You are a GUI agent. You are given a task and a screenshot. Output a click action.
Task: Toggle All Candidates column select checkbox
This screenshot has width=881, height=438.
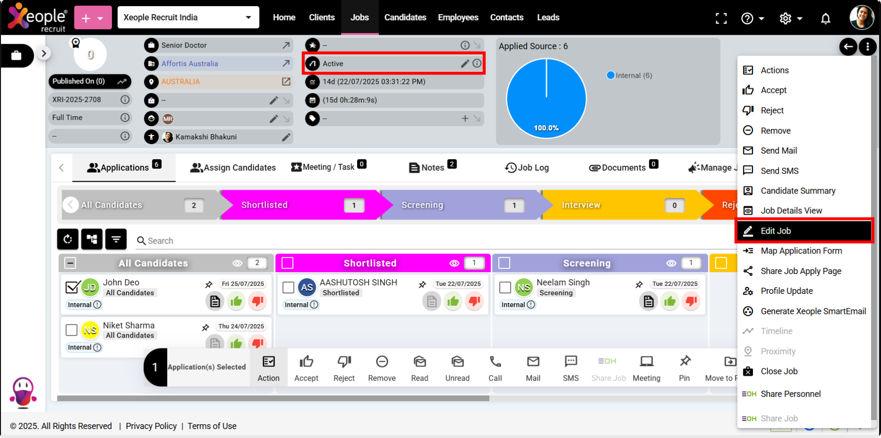[70, 263]
